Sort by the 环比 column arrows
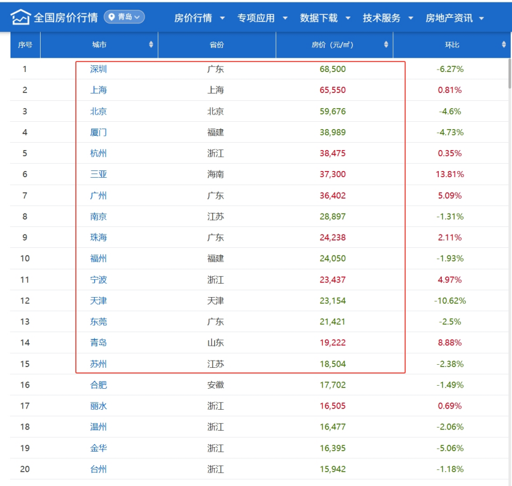 (x=503, y=44)
